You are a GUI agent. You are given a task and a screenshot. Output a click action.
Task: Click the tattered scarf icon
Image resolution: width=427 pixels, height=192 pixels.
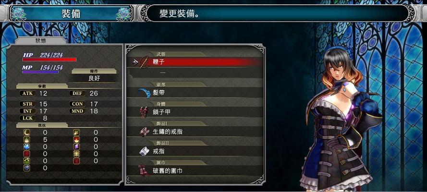144,170
